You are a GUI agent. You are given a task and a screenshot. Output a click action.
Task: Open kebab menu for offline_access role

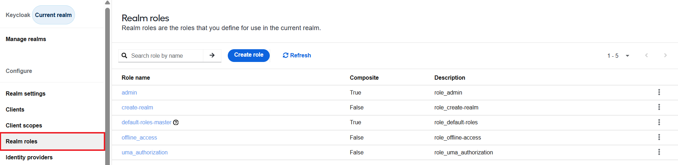(659, 137)
